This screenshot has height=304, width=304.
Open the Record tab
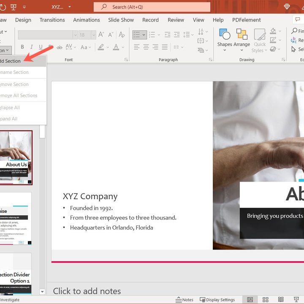[x=150, y=20]
